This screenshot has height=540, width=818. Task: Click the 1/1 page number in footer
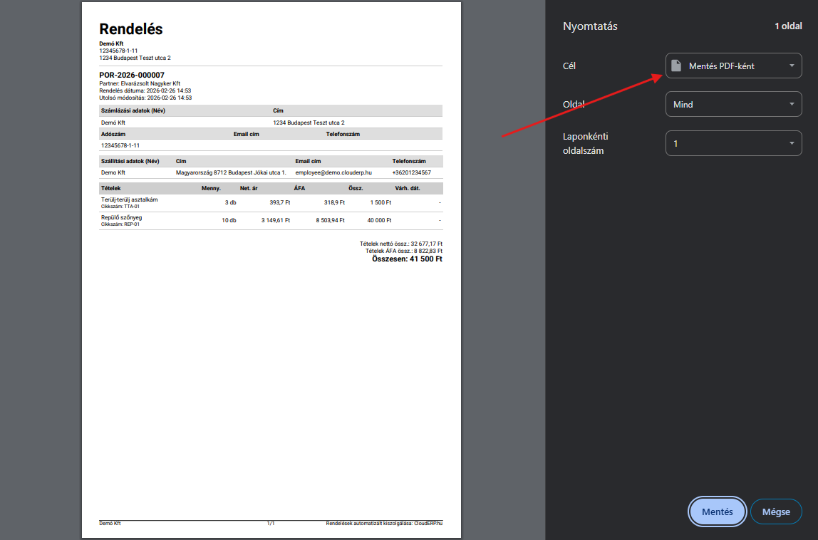pyautogui.click(x=271, y=524)
